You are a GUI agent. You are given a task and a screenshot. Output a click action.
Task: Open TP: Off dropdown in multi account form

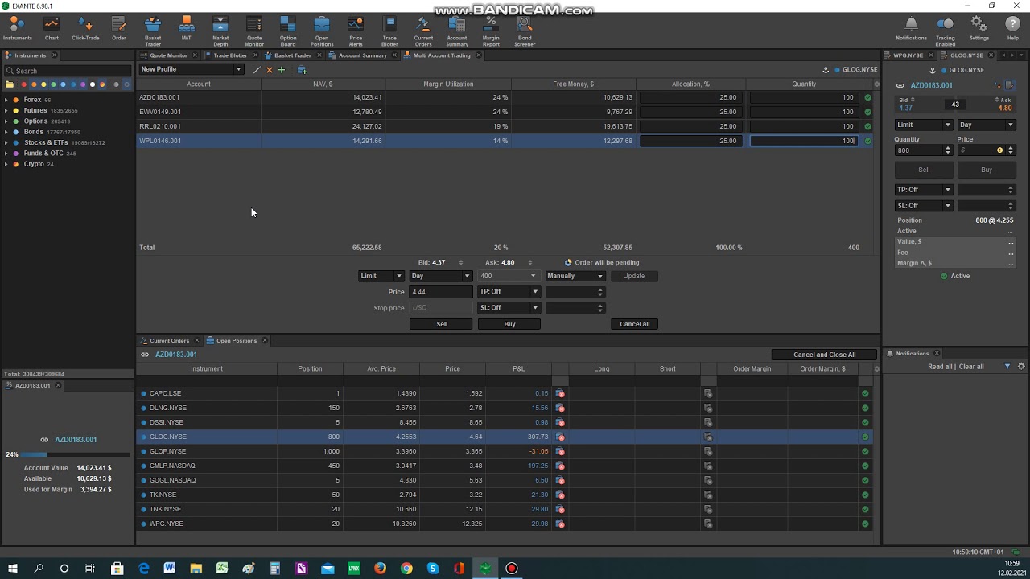click(x=509, y=292)
